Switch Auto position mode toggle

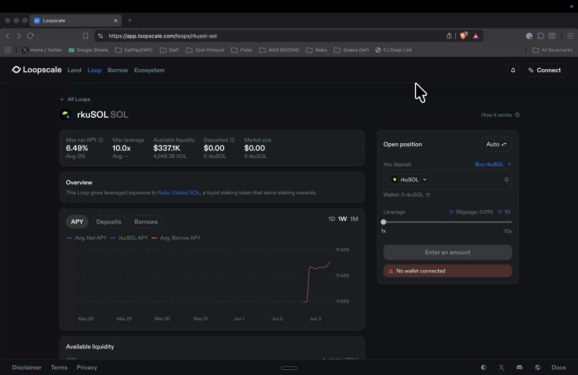point(496,144)
